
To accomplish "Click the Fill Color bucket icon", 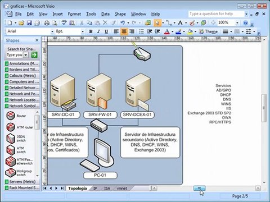I will 190,31.
